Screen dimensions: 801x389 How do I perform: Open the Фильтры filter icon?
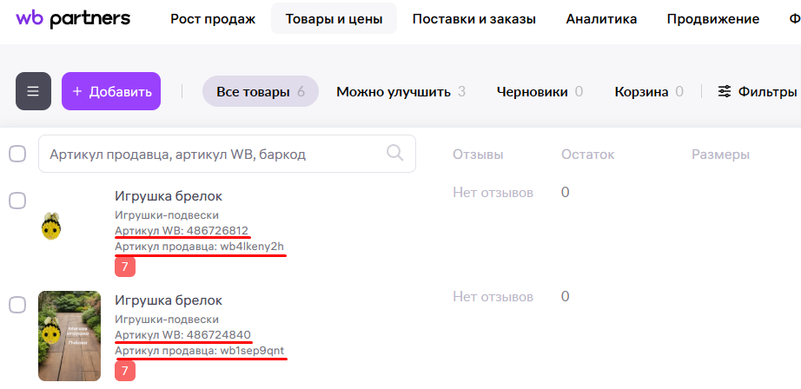point(725,91)
